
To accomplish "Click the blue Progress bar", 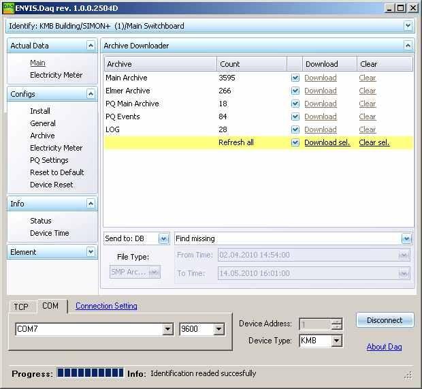I will (x=91, y=373).
